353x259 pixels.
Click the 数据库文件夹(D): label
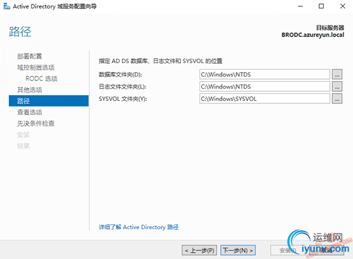pyautogui.click(x=120, y=75)
